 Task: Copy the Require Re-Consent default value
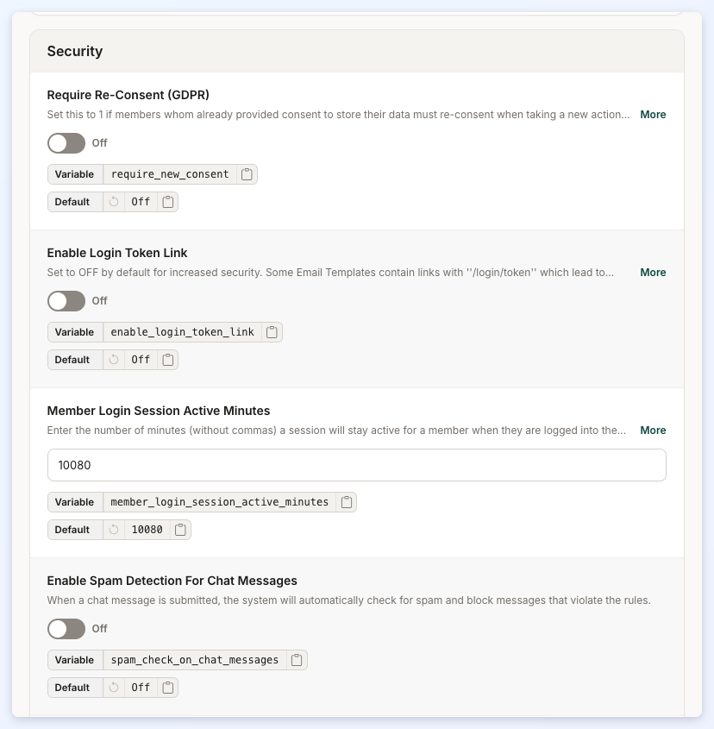click(x=168, y=202)
